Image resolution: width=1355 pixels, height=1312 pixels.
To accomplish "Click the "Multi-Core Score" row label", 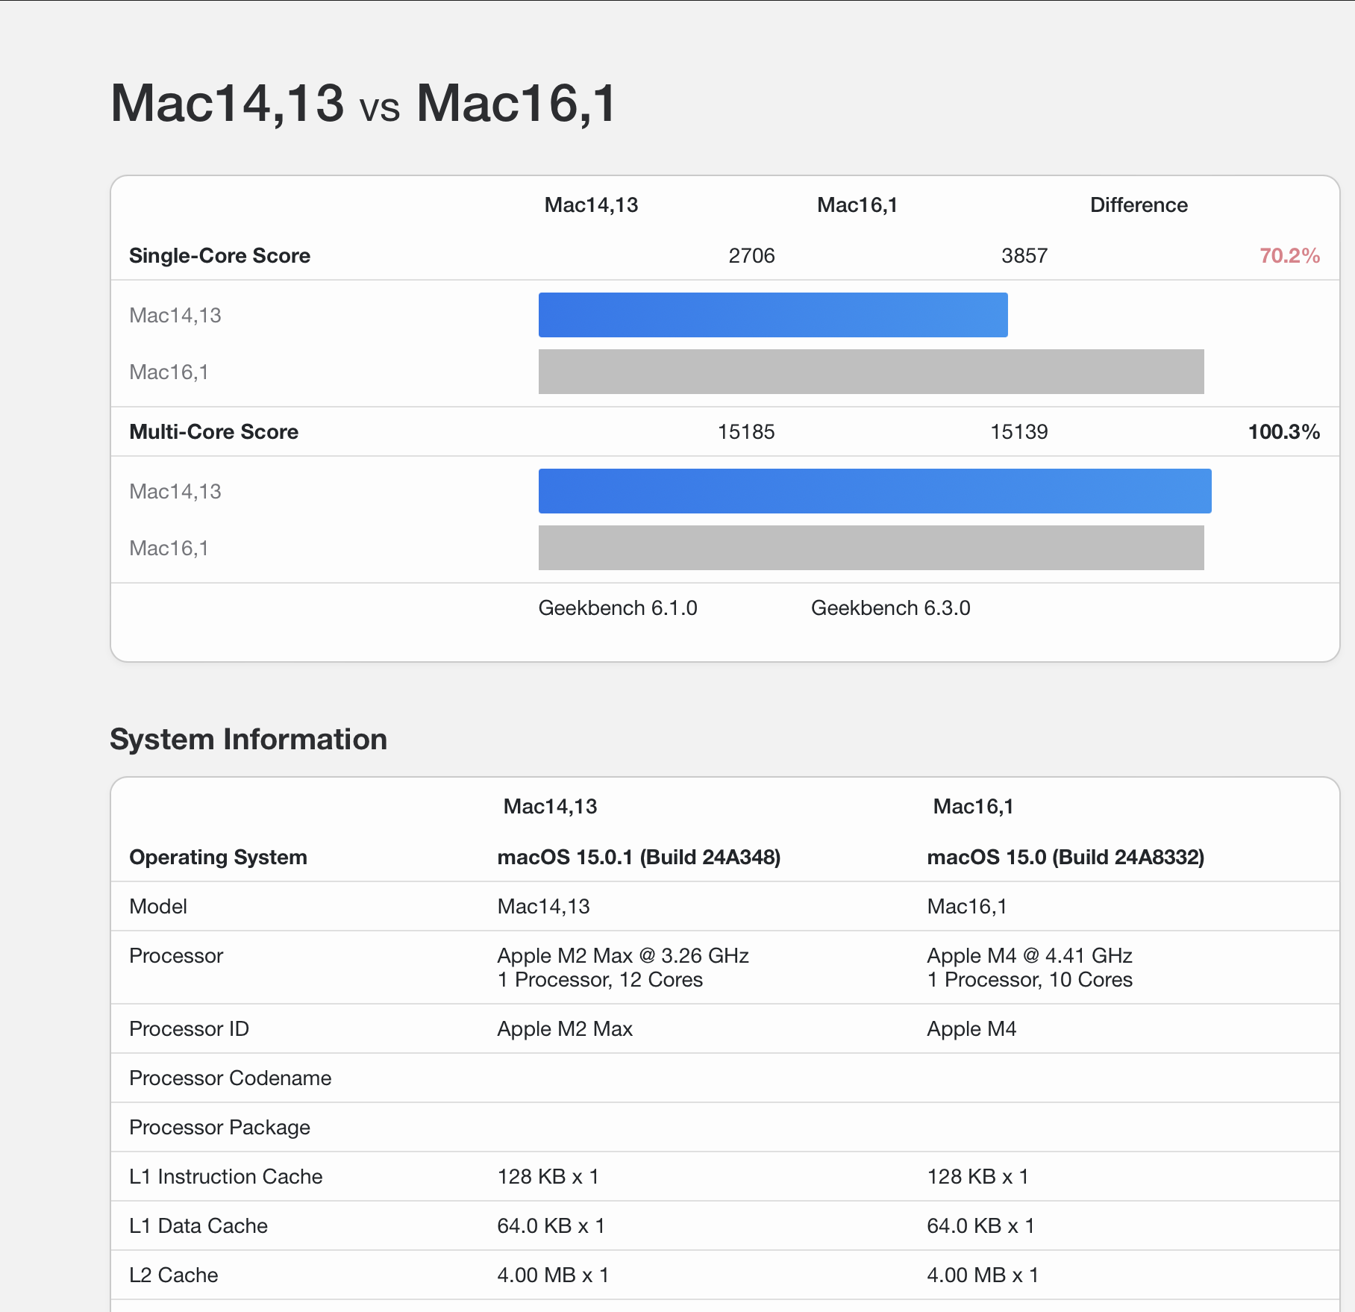I will 213,431.
